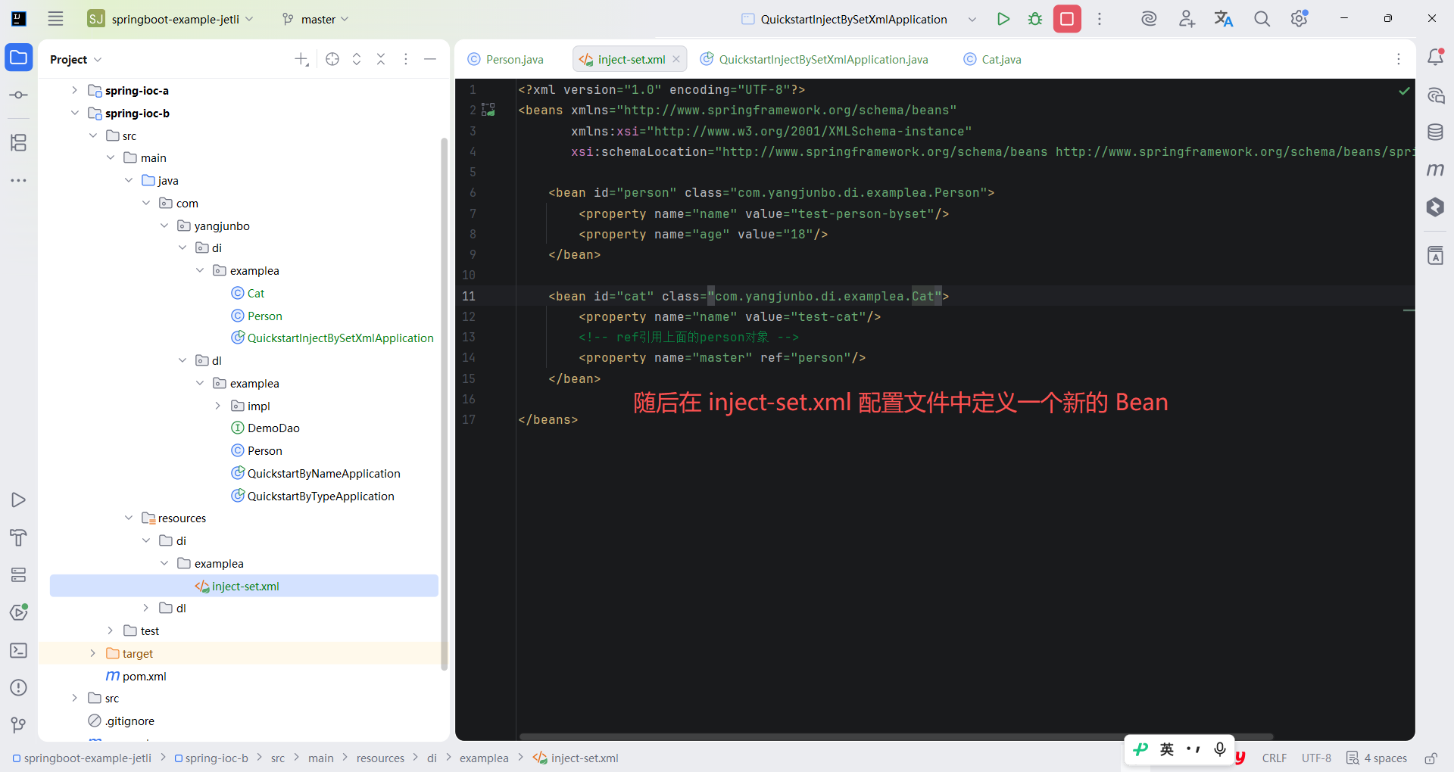
Task: Run QuickstartInjectBySetXmlApplication
Action: [x=1003, y=19]
